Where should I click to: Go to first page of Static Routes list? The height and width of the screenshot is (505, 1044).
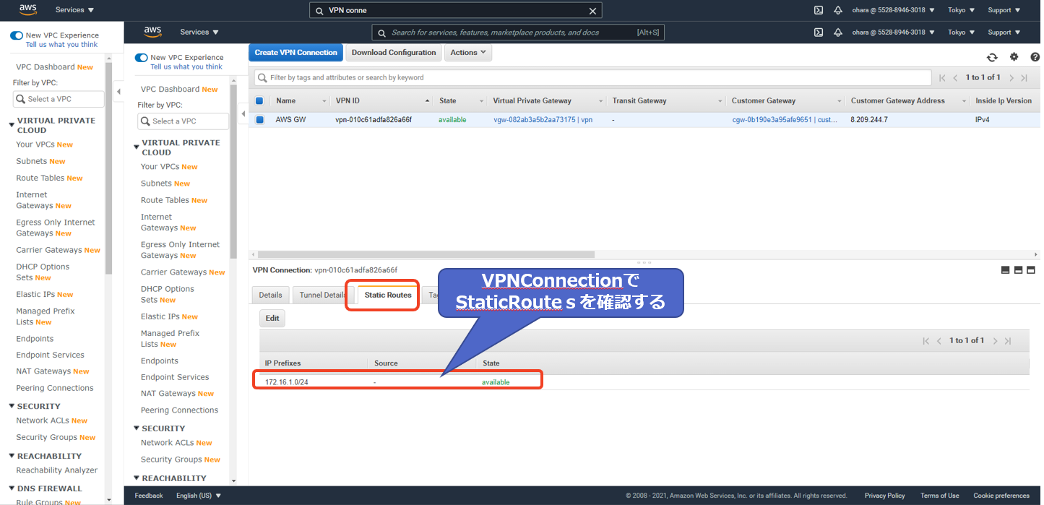[926, 340]
